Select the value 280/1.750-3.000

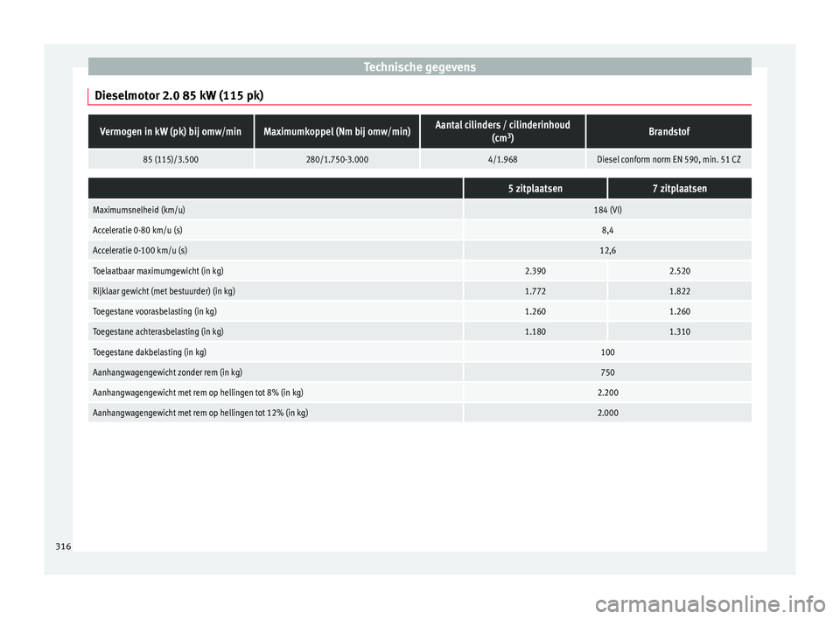tap(337, 159)
